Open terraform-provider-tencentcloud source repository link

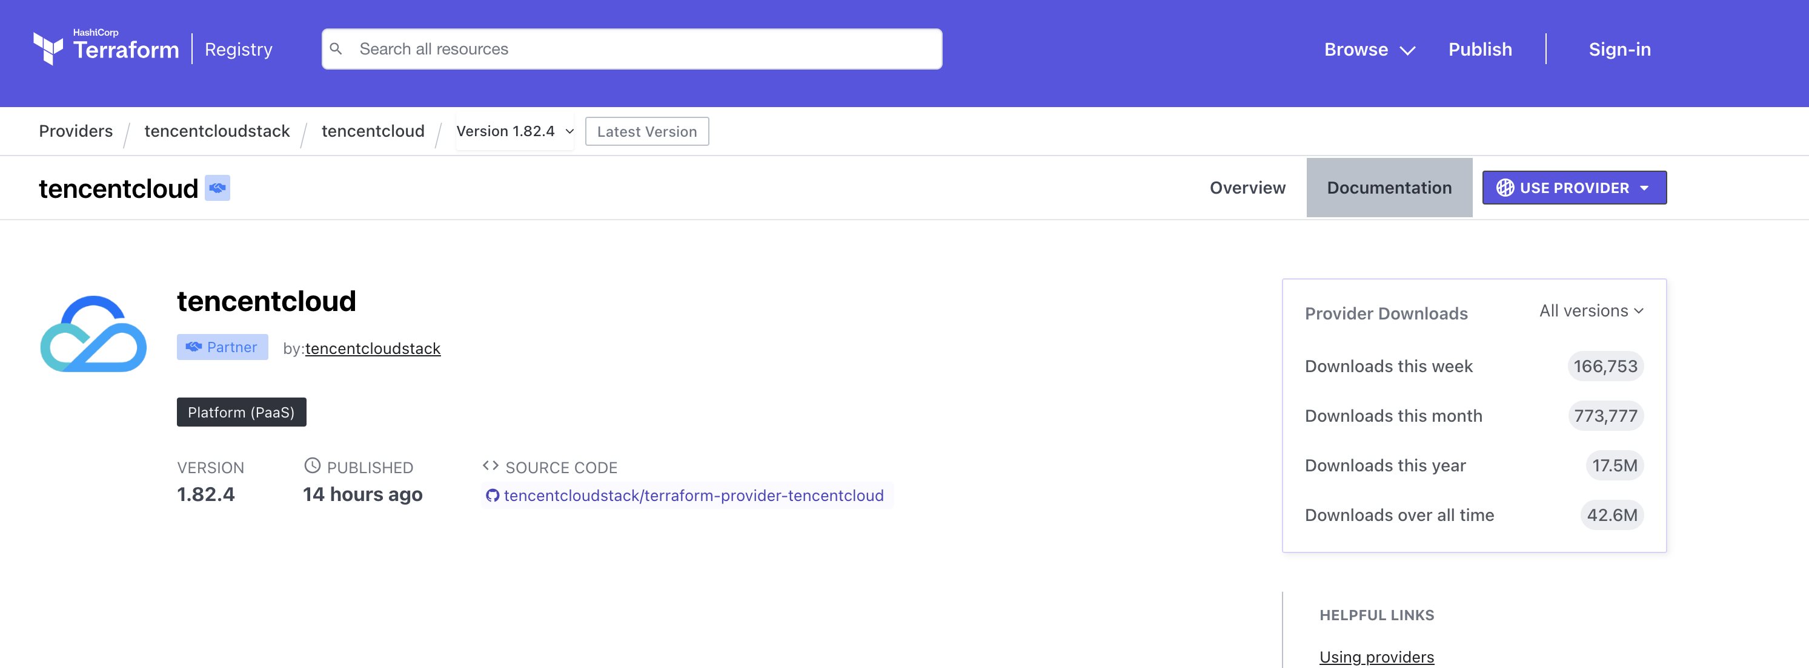click(693, 496)
